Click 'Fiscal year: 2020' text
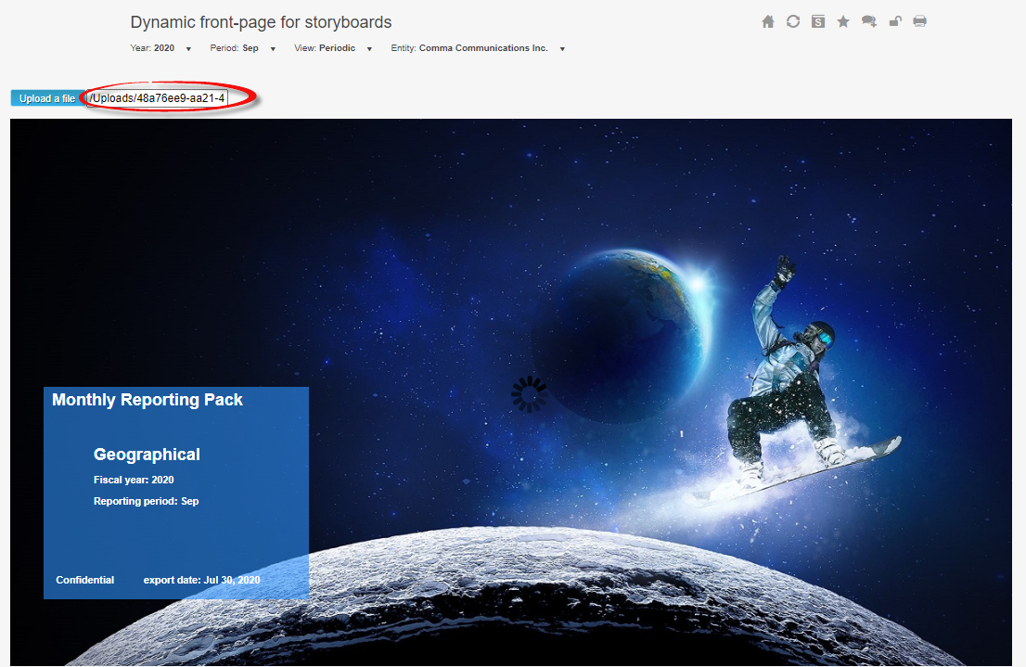The image size is (1026, 667). (134, 480)
